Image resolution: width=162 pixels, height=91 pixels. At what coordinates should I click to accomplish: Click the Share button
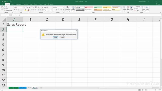point(158,4)
